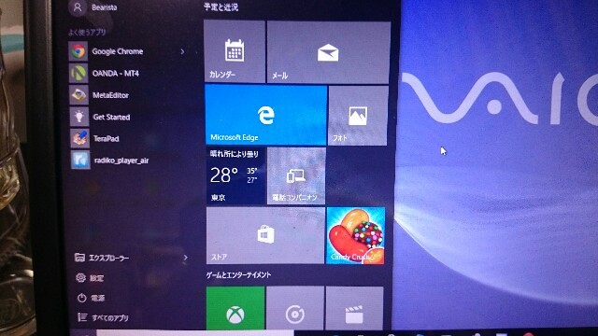Image resolution: width=598 pixels, height=336 pixels.
Task: Open the Phone Companion tile
Action: [x=296, y=176]
